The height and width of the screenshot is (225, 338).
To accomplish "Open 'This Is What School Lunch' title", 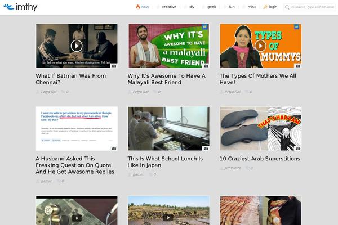I will tap(165, 161).
